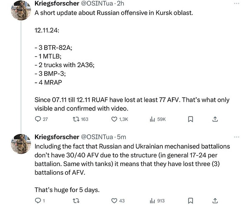241x206 pixels.
Task: Open the 5m timestamp of reply tweet
Action: [122, 137]
